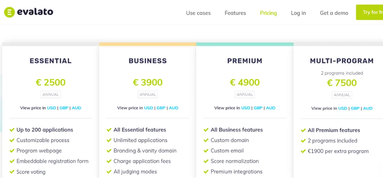Viewport: 383px width, 191px height.
Task: Click checkmark icon beside Program webpage
Action: click(x=12, y=151)
